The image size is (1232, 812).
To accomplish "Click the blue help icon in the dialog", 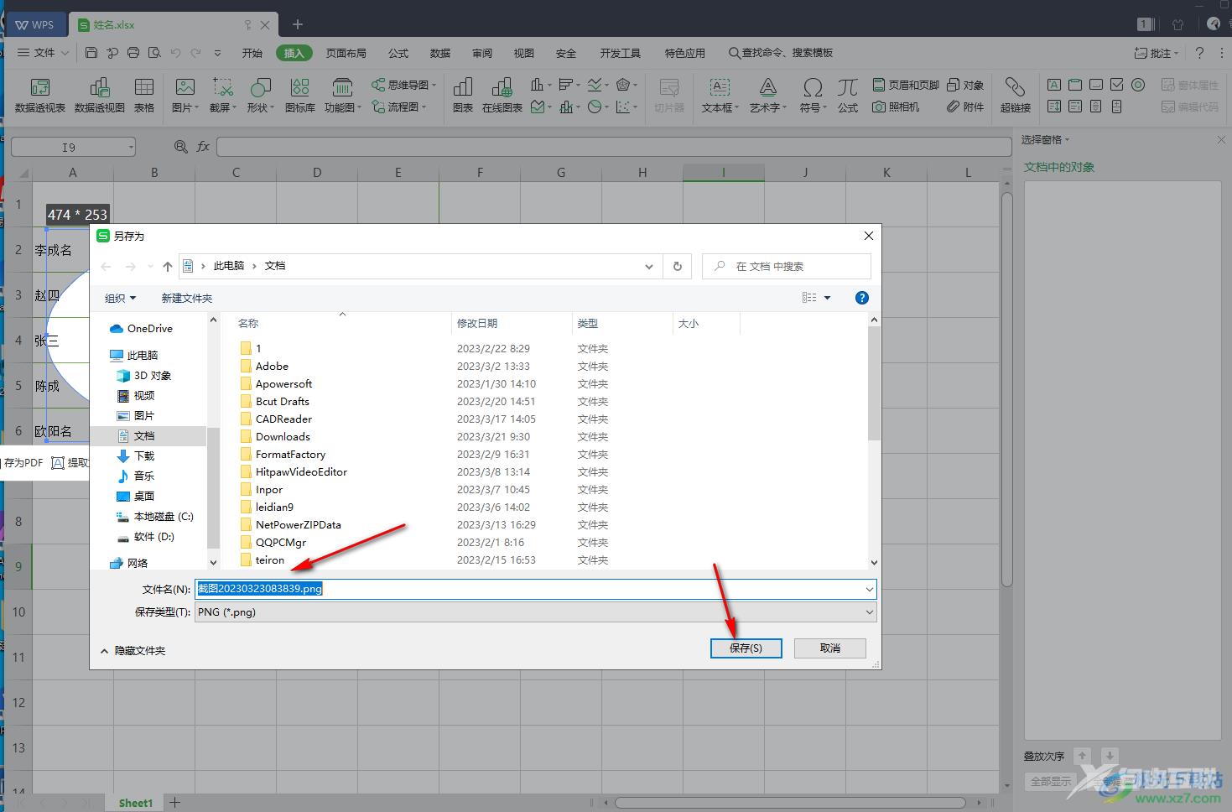I will click(x=861, y=298).
